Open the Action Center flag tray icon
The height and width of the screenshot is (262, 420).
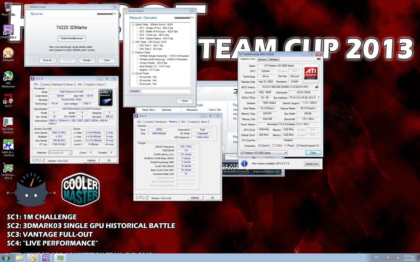tap(388, 257)
